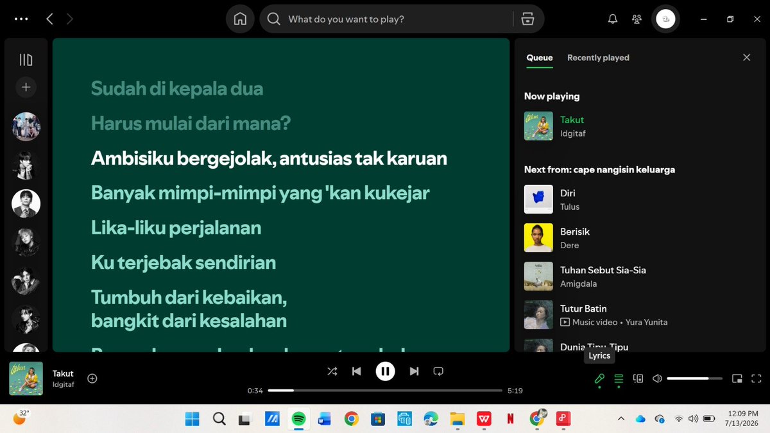770x433 pixels.
Task: Open the Miniplayer icon
Action: click(737, 378)
